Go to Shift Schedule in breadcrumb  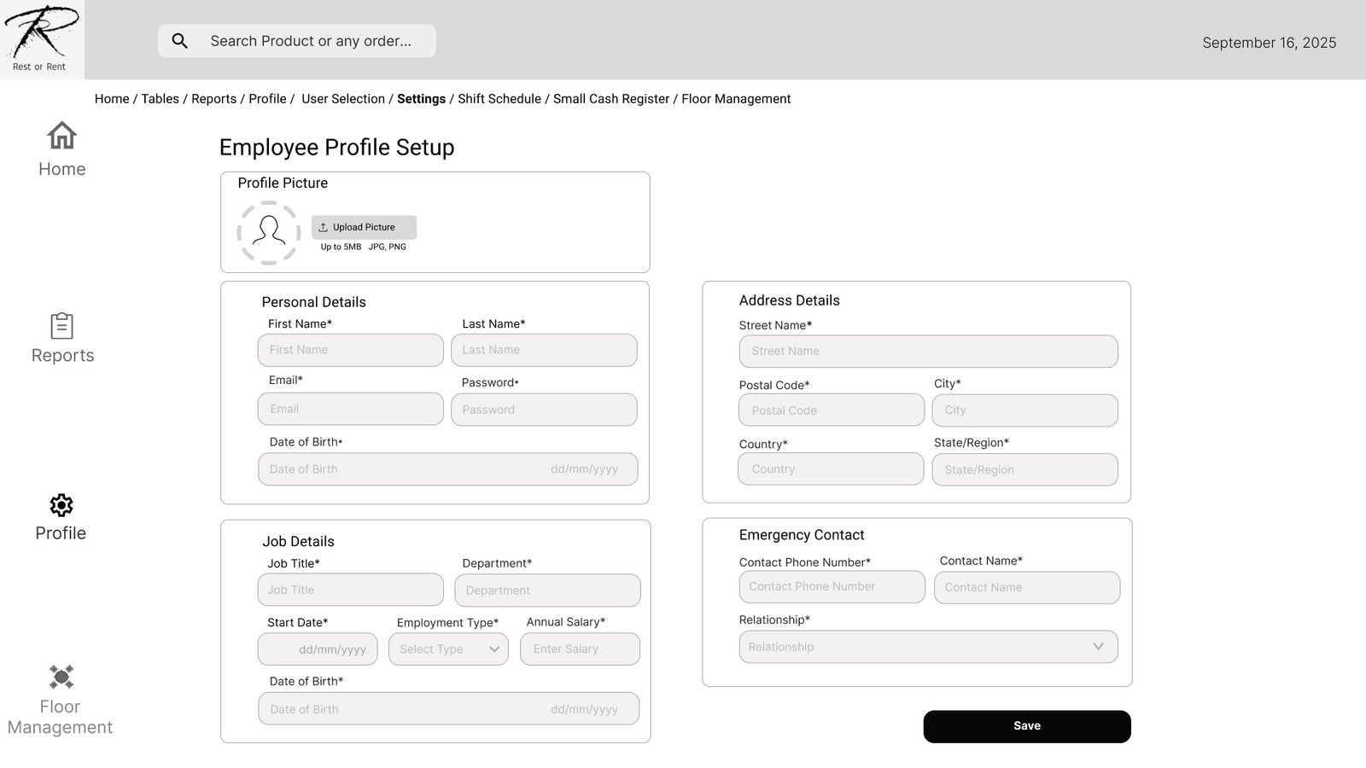coord(499,99)
